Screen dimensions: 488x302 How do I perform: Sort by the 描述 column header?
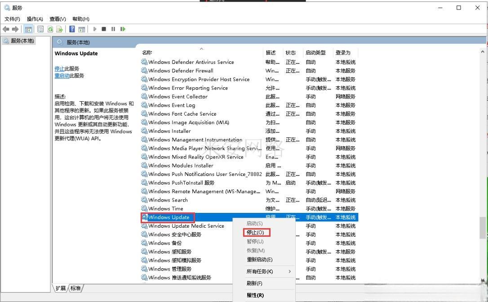(273, 53)
